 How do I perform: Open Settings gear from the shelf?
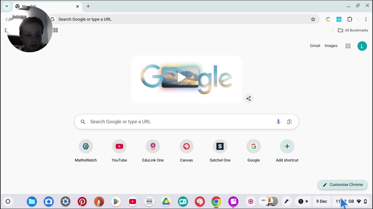66,201
